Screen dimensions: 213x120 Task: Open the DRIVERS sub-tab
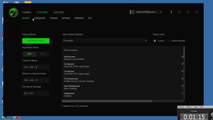(x=79, y=18)
